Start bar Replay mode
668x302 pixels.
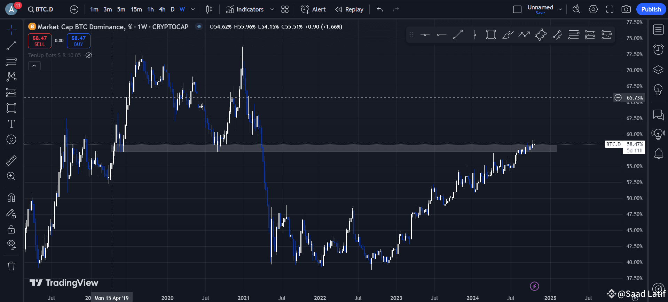[349, 9]
